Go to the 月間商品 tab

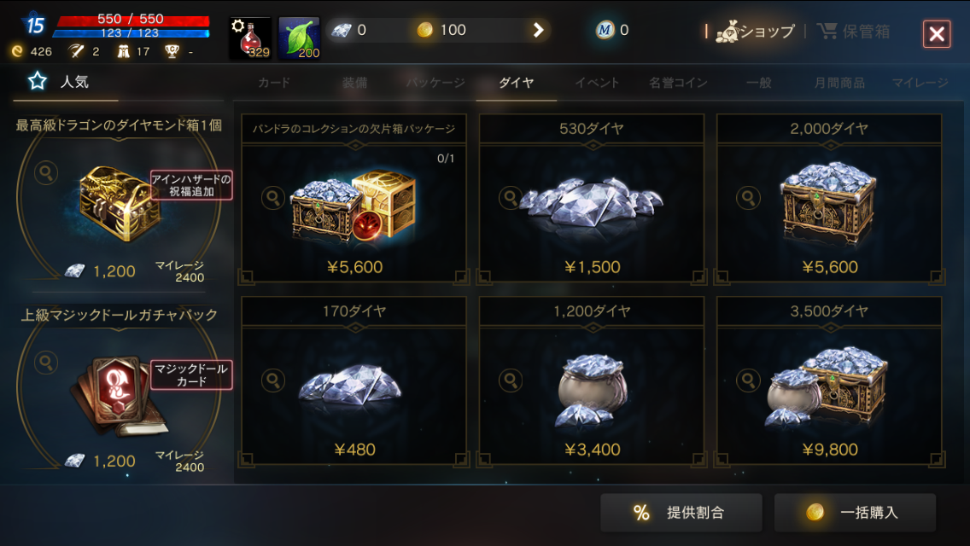coord(839,82)
